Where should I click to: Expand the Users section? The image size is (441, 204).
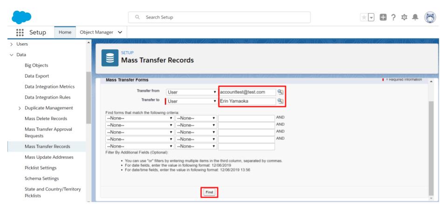coord(12,44)
